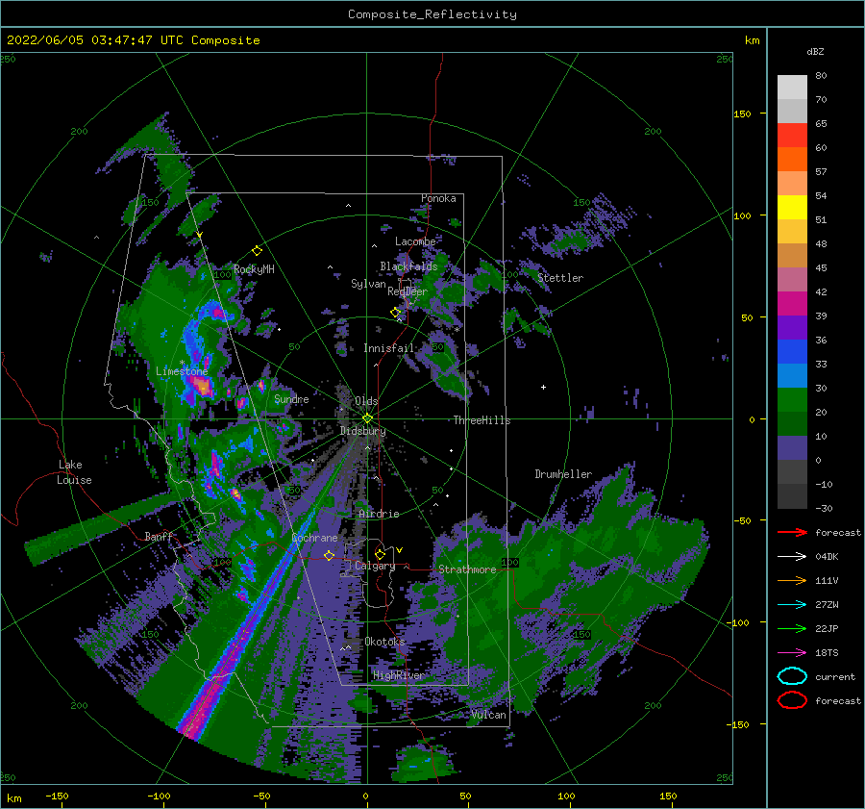Click the Airdrie town label
The image size is (865, 809).
point(379,514)
